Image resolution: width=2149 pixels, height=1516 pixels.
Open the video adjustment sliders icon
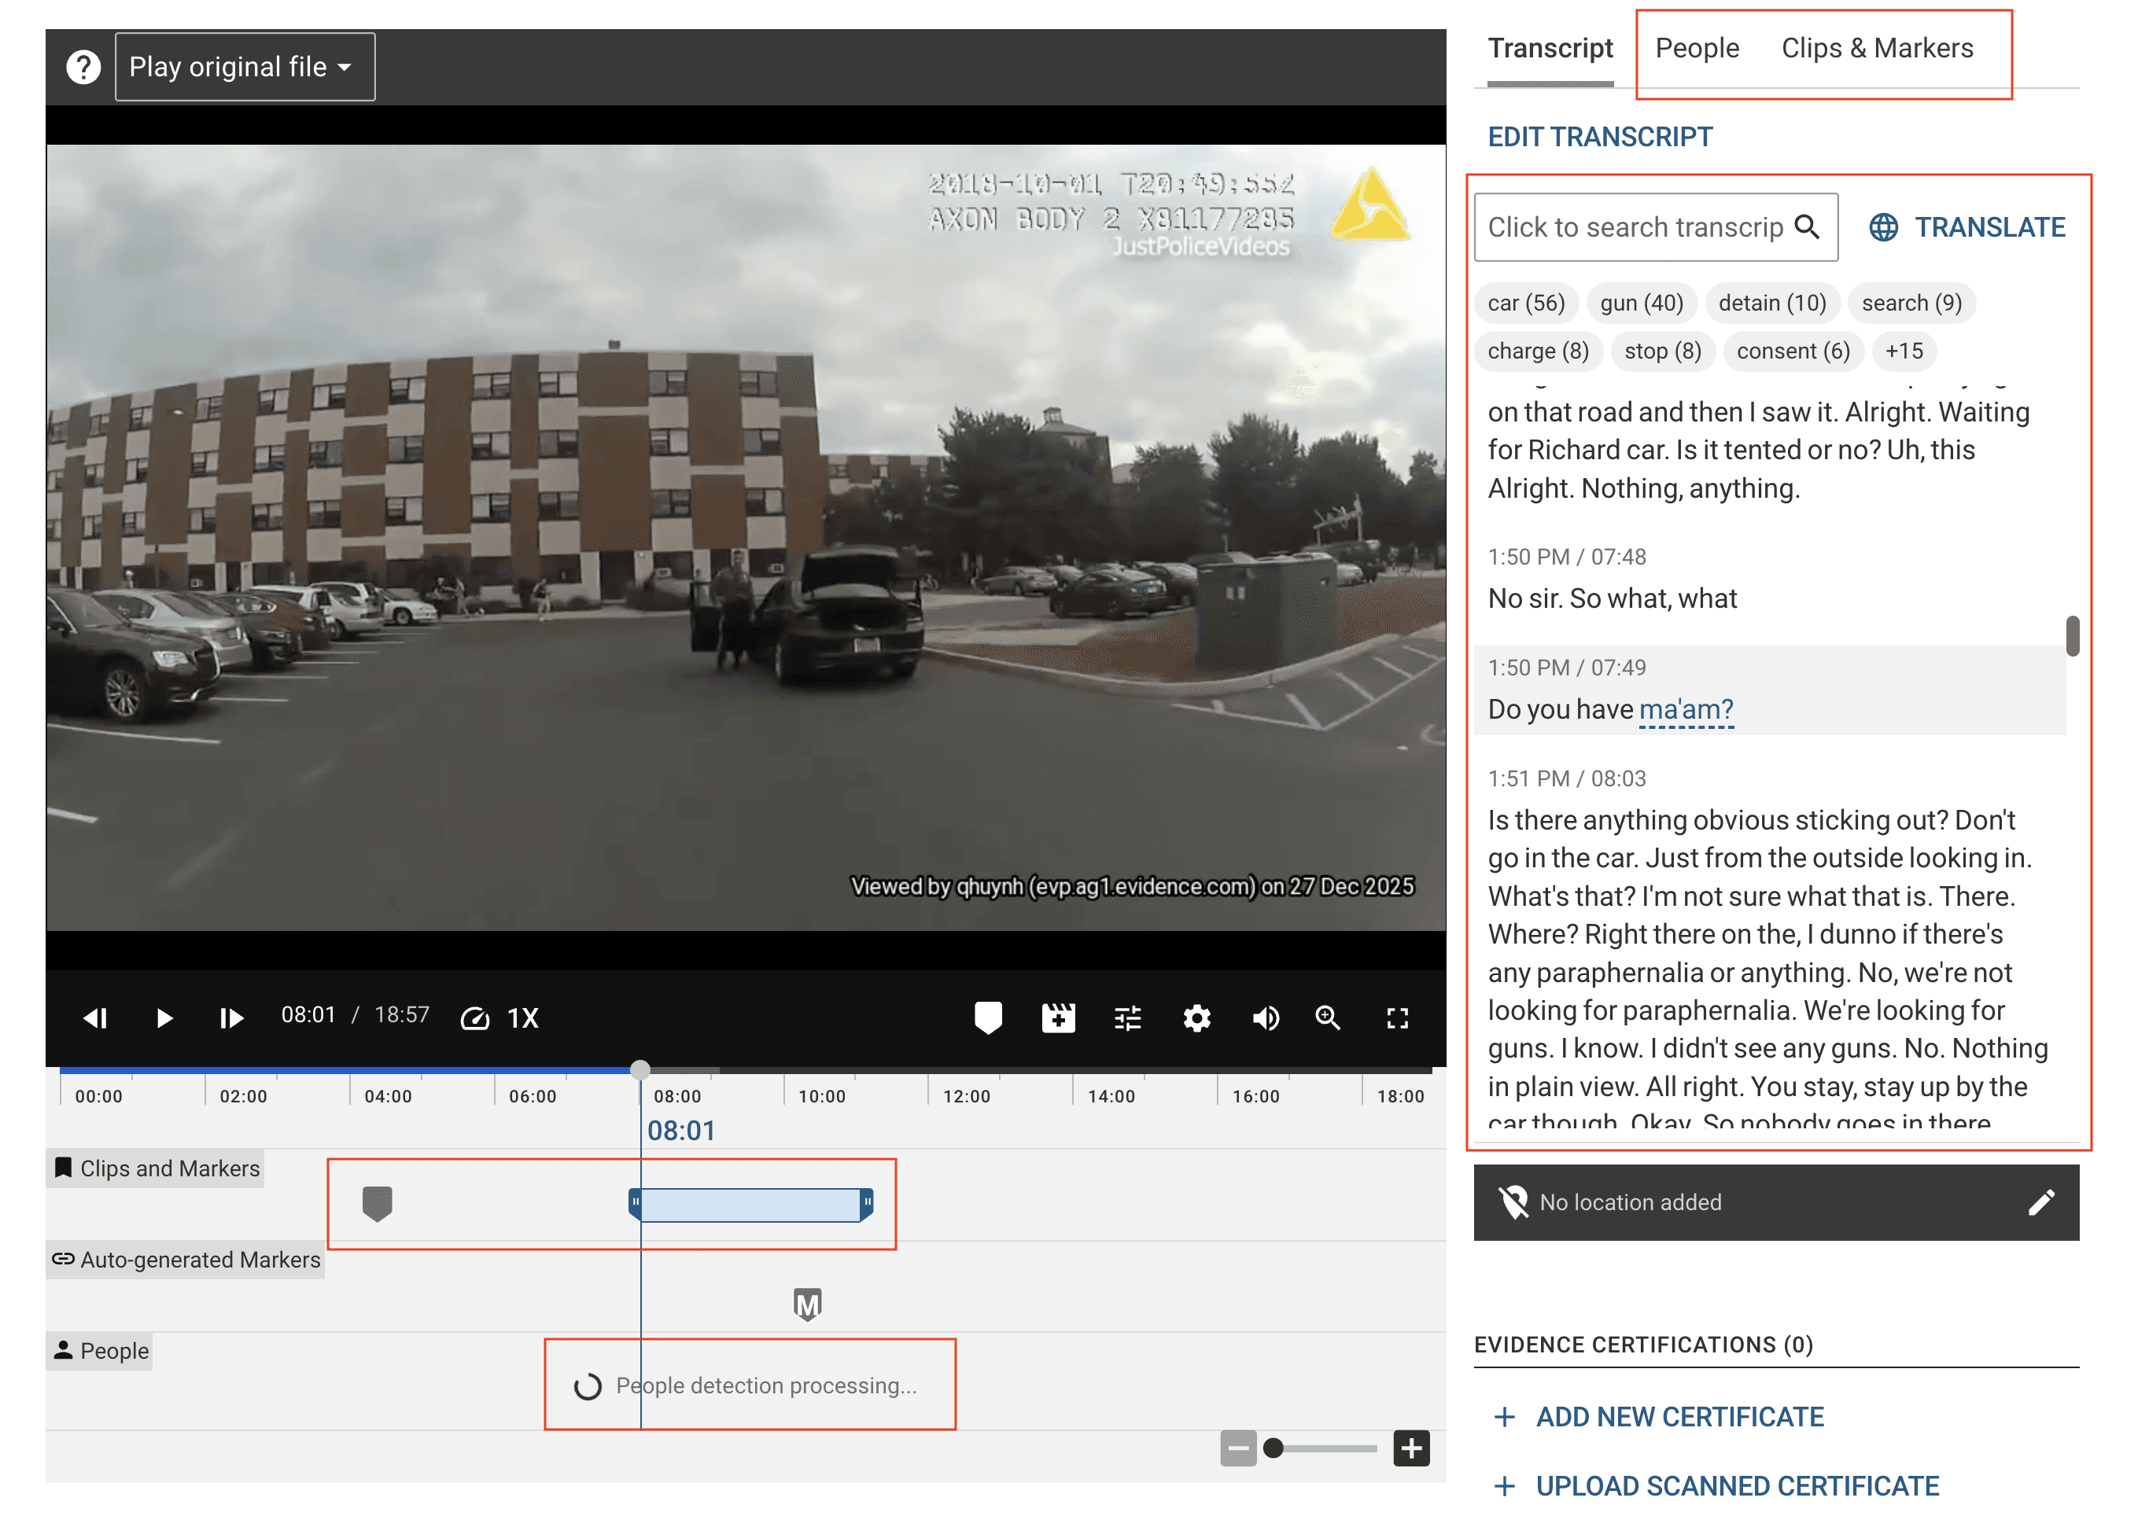tap(1127, 1017)
